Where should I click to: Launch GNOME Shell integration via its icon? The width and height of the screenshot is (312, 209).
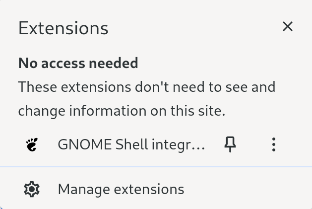[x=32, y=145]
